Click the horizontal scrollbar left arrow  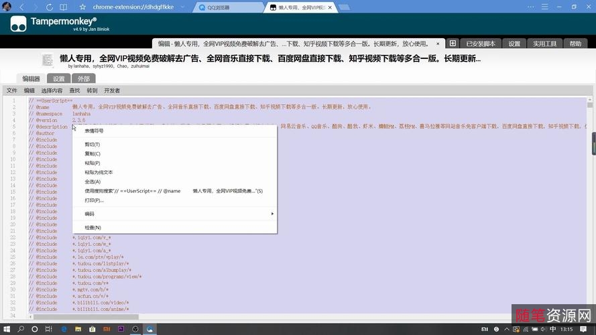tap(30, 316)
